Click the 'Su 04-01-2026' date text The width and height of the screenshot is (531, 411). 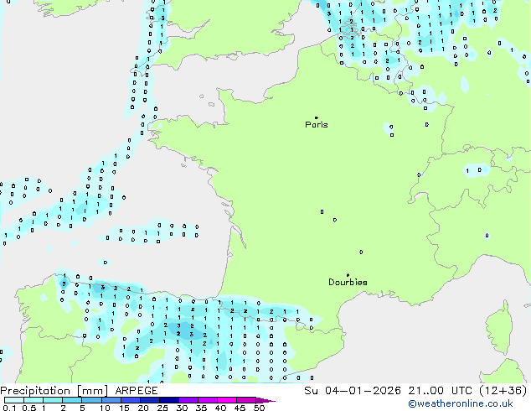click(353, 391)
